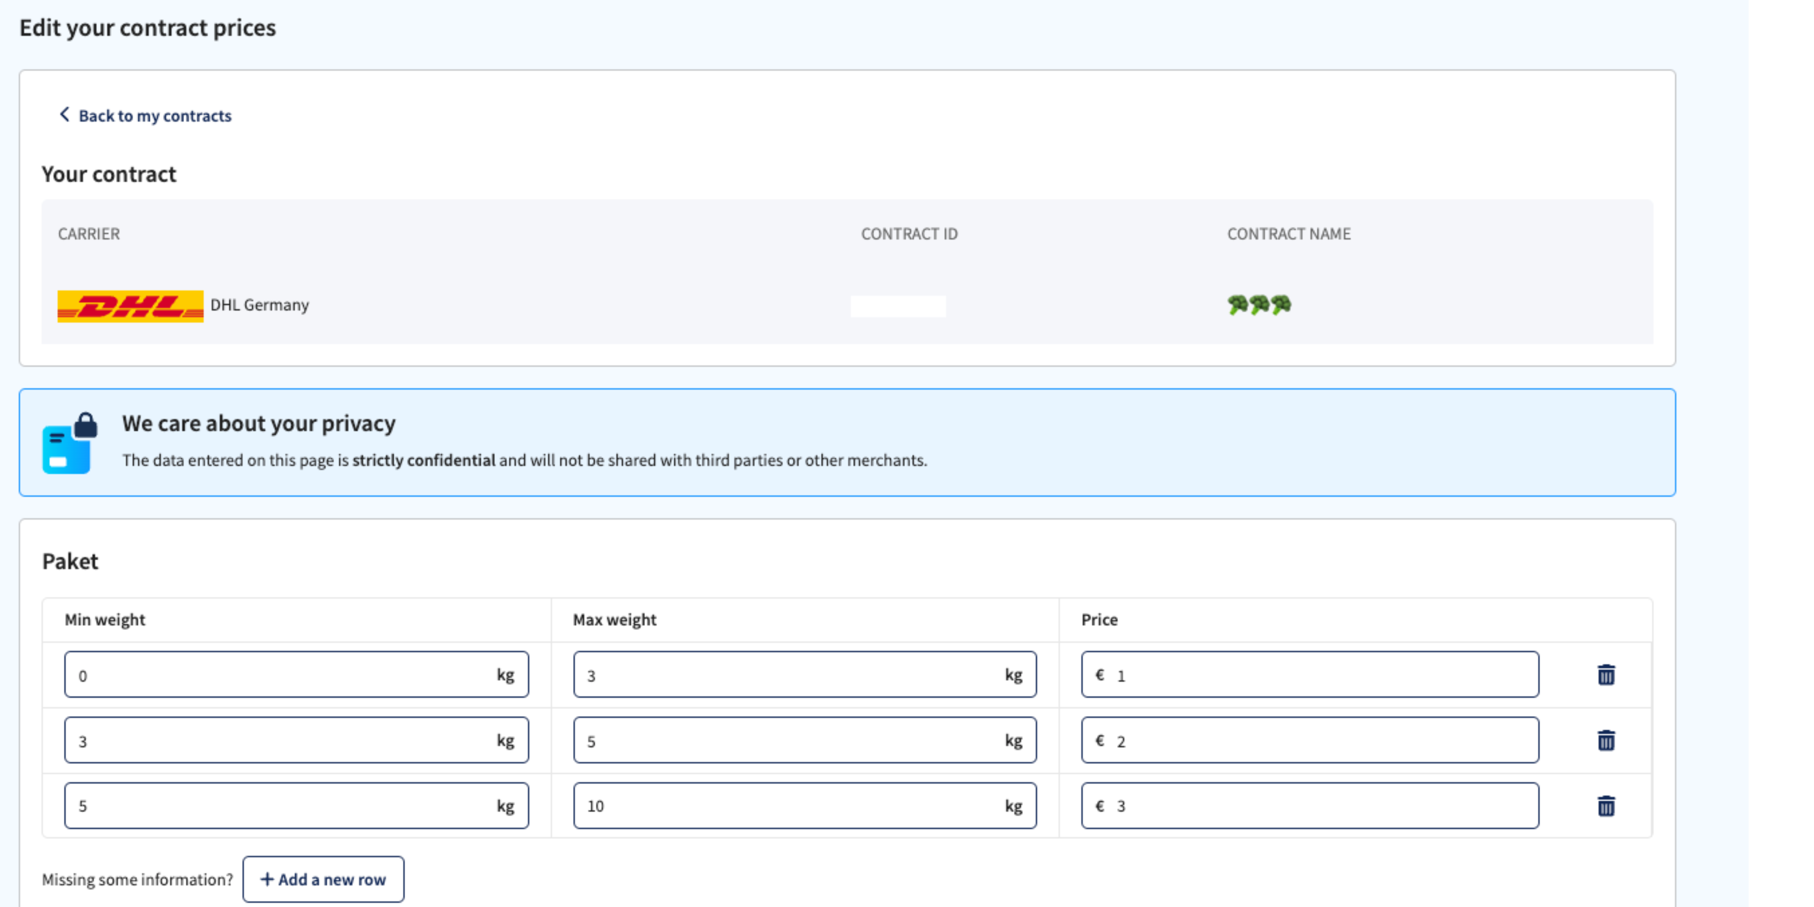Edit min weight field containing 5
The width and height of the screenshot is (1814, 907).
click(x=297, y=806)
